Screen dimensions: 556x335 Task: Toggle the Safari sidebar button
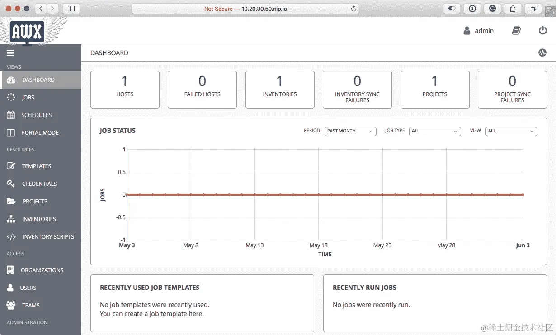click(x=71, y=9)
